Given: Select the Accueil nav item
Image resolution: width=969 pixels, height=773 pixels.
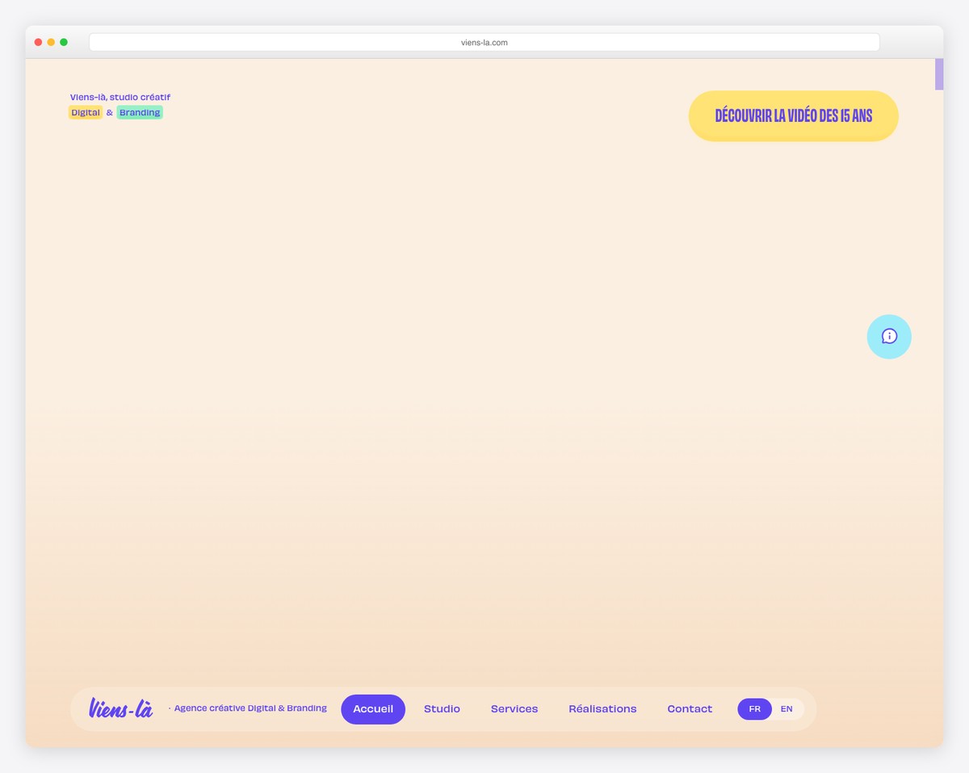Looking at the screenshot, I should coord(373,709).
